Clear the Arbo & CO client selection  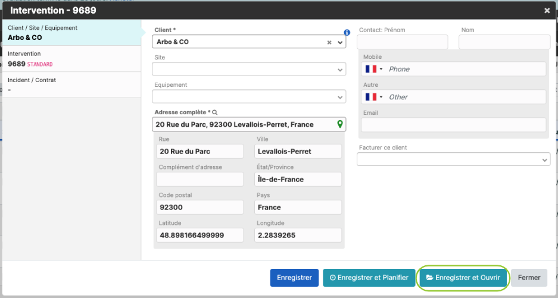329,42
